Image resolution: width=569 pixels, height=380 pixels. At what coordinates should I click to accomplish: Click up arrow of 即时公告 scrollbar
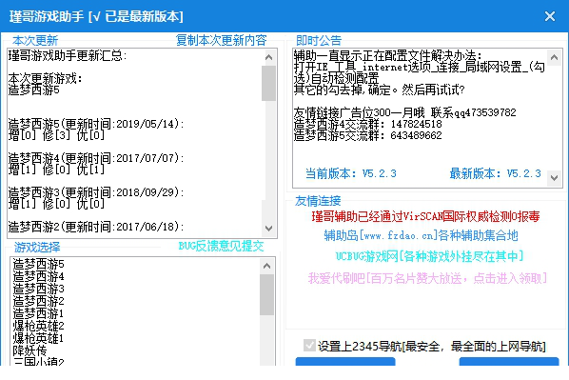(x=554, y=57)
